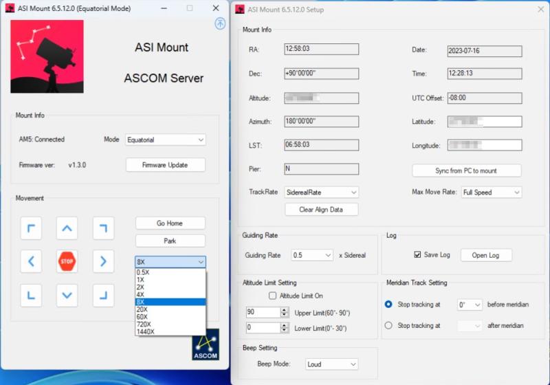Click the ASI Mount telescope logo image
Screen dimensions: 550x385
point(47,56)
